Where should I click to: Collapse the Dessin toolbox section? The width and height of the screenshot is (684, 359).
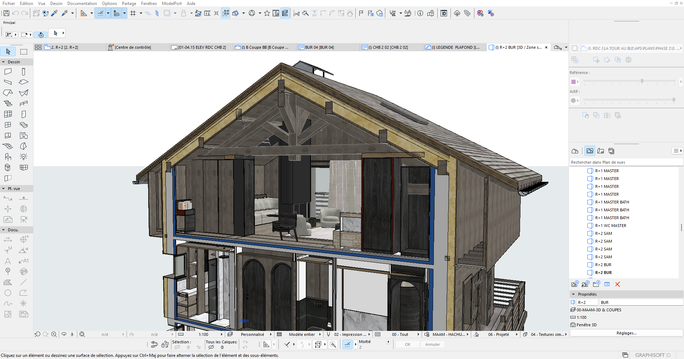pos(4,62)
